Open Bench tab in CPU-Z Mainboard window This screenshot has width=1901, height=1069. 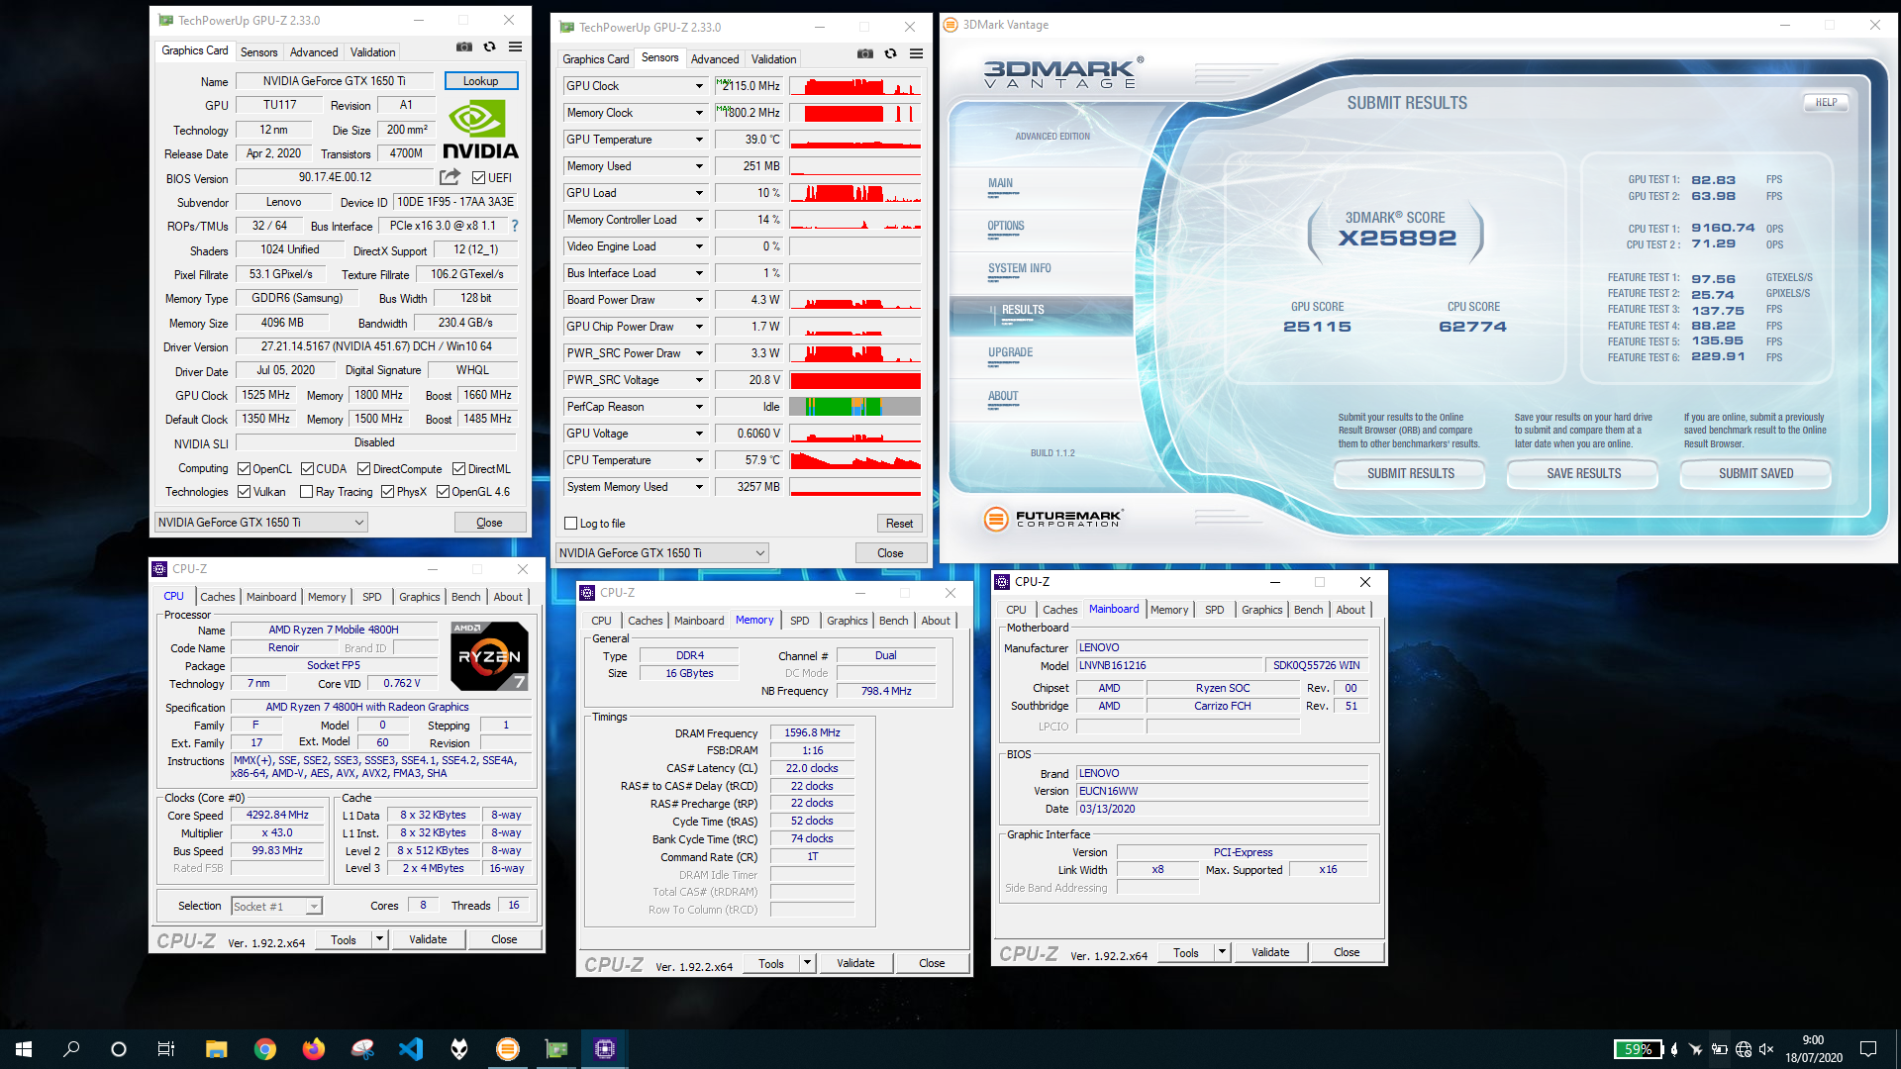coord(1308,610)
